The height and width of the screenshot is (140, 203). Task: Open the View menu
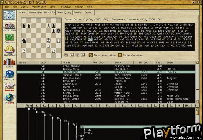(52, 7)
